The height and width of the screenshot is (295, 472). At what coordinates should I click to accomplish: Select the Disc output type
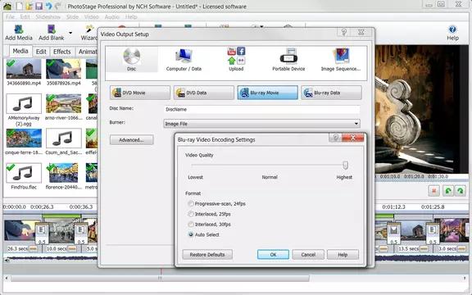pos(132,59)
